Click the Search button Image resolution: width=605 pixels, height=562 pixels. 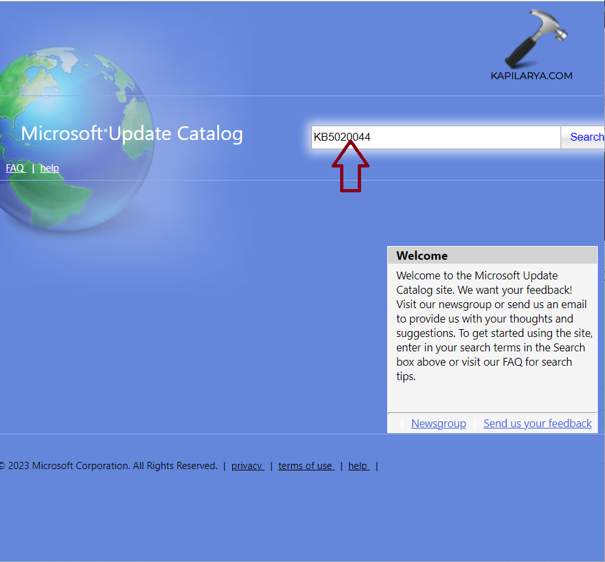point(583,137)
